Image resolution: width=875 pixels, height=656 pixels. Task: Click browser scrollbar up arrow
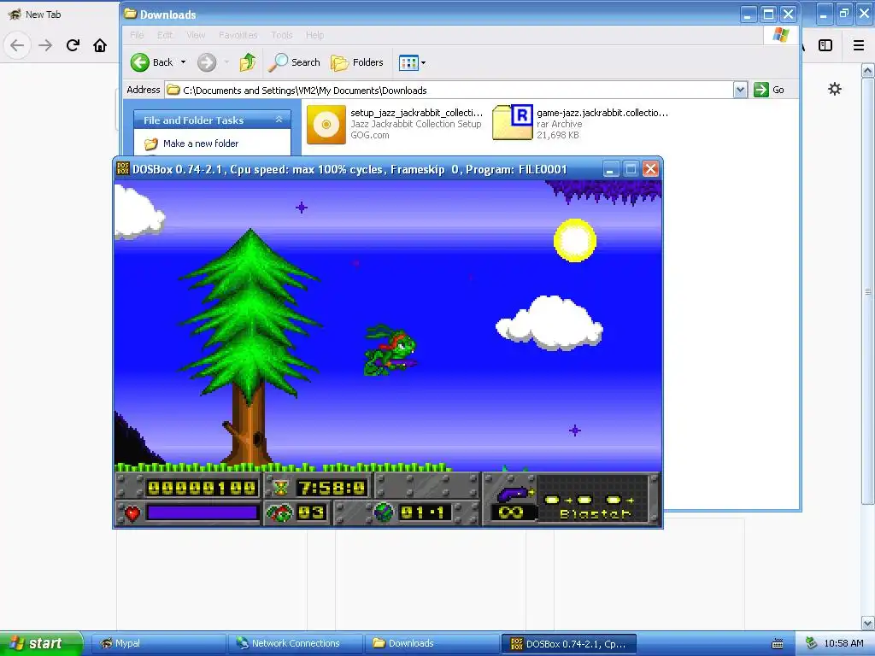click(x=868, y=70)
